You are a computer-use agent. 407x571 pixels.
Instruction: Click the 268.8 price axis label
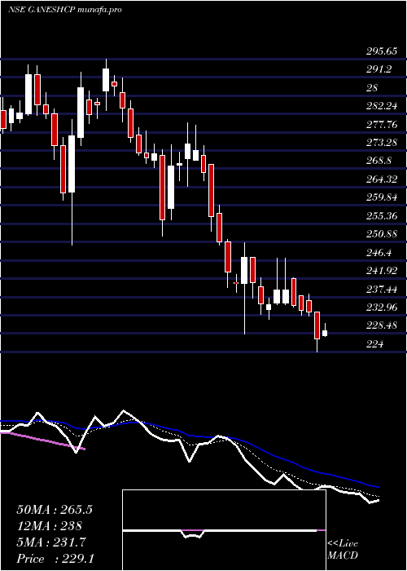[379, 161]
